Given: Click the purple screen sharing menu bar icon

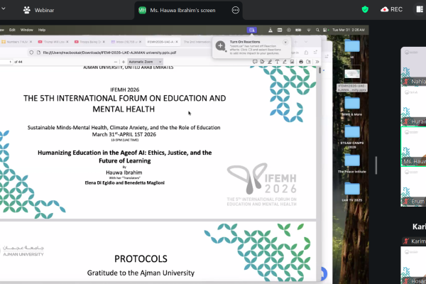Looking at the screenshot, I should [251, 30].
